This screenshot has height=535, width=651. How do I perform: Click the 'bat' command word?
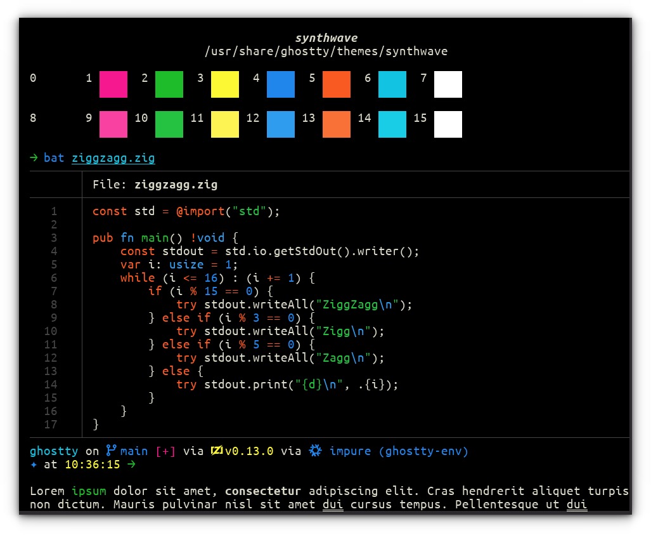(54, 158)
